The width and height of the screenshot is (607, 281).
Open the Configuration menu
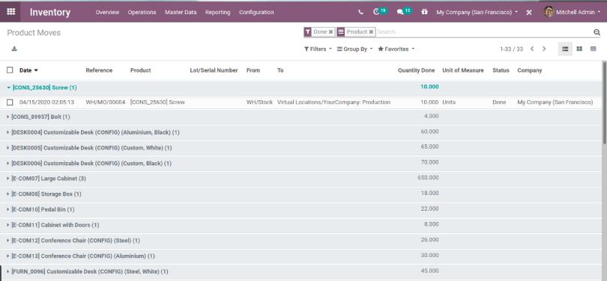coord(256,13)
